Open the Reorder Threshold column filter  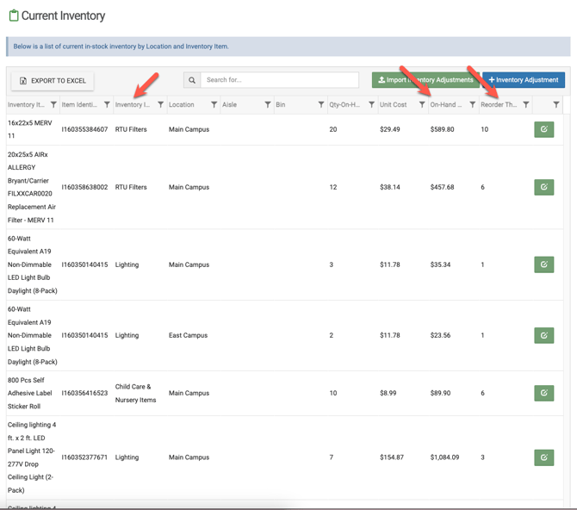[x=526, y=105]
